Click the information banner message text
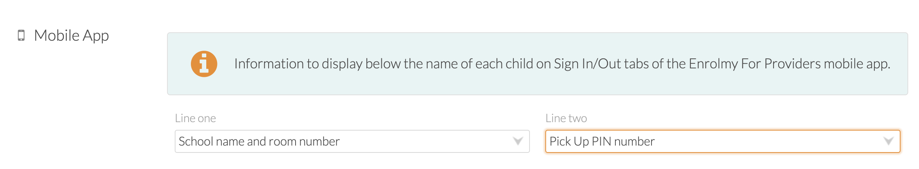The width and height of the screenshot is (919, 169). (562, 64)
